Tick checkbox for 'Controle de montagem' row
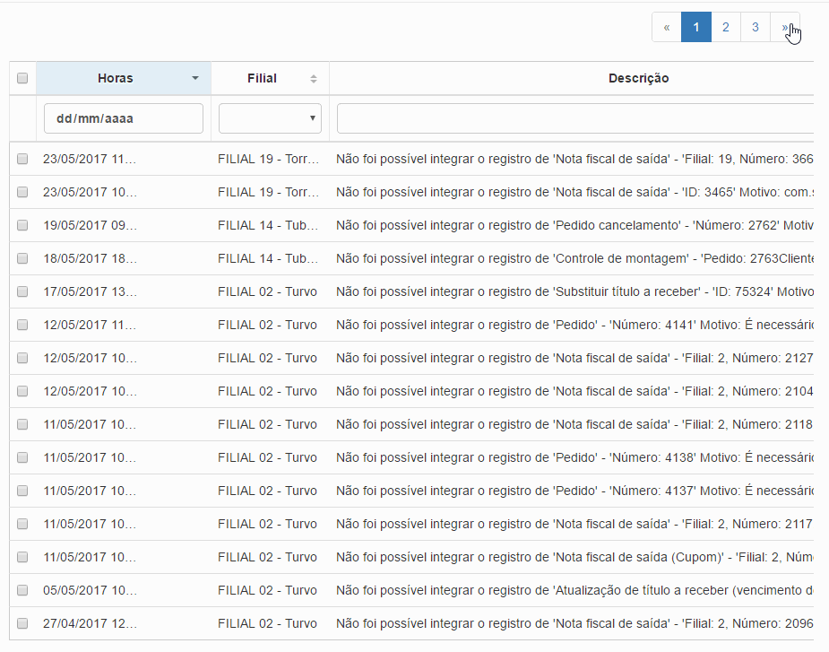 click(22, 258)
